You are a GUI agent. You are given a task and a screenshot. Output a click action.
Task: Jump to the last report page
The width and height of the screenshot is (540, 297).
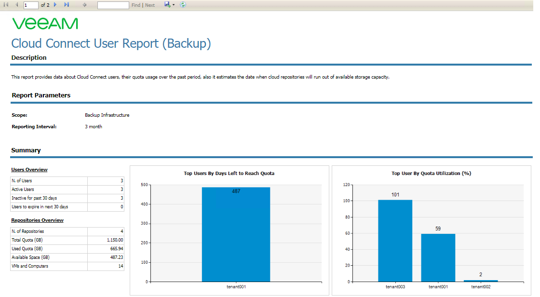pyautogui.click(x=67, y=5)
